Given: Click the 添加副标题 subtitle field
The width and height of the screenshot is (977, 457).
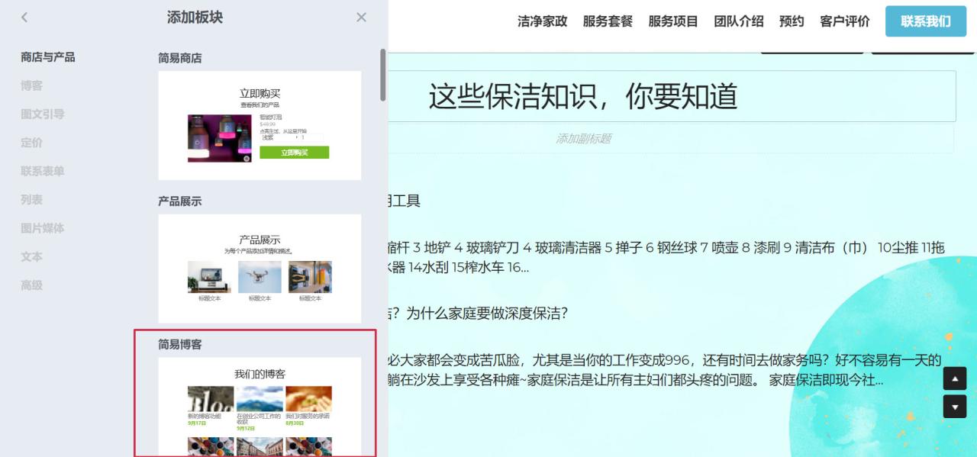Looking at the screenshot, I should (x=583, y=139).
